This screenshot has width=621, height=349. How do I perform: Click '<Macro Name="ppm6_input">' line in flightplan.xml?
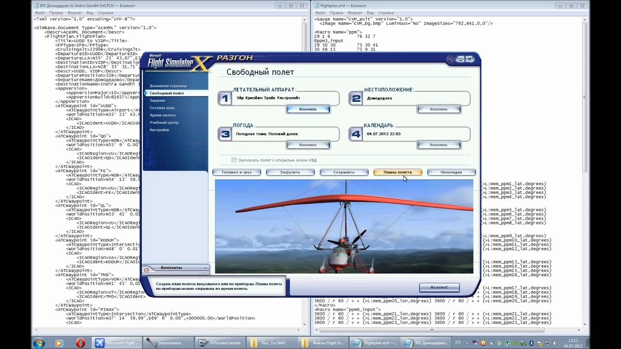(x=347, y=309)
